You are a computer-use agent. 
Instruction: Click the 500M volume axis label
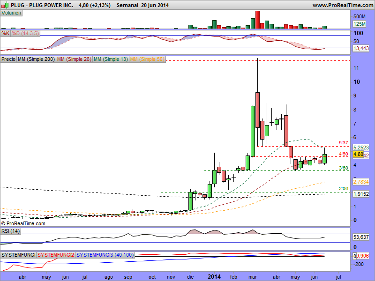(x=360, y=16)
